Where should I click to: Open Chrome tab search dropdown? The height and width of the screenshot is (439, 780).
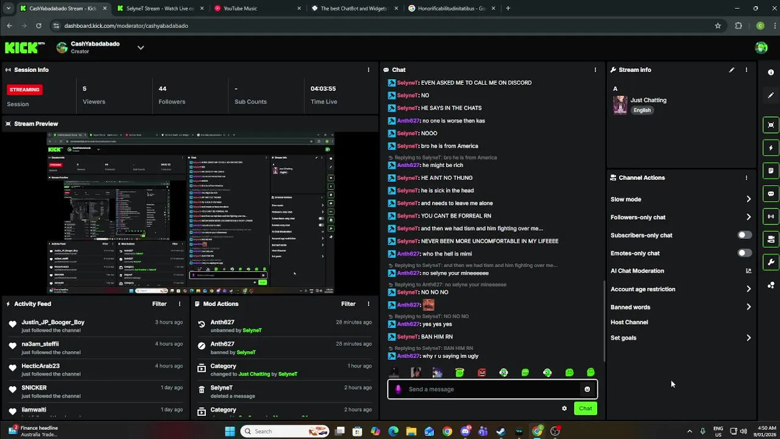(8, 9)
